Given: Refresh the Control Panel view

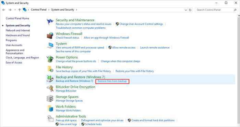Looking at the screenshot, I should click(x=190, y=10).
